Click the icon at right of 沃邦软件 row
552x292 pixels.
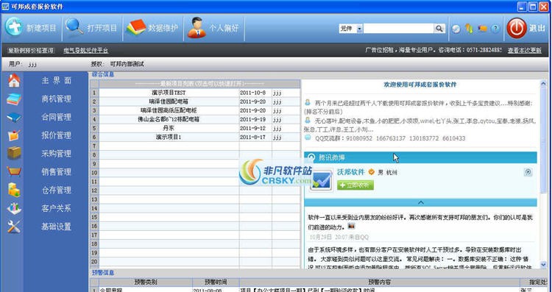tap(528, 172)
